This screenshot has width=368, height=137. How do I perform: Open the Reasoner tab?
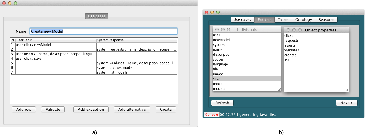click(x=326, y=19)
